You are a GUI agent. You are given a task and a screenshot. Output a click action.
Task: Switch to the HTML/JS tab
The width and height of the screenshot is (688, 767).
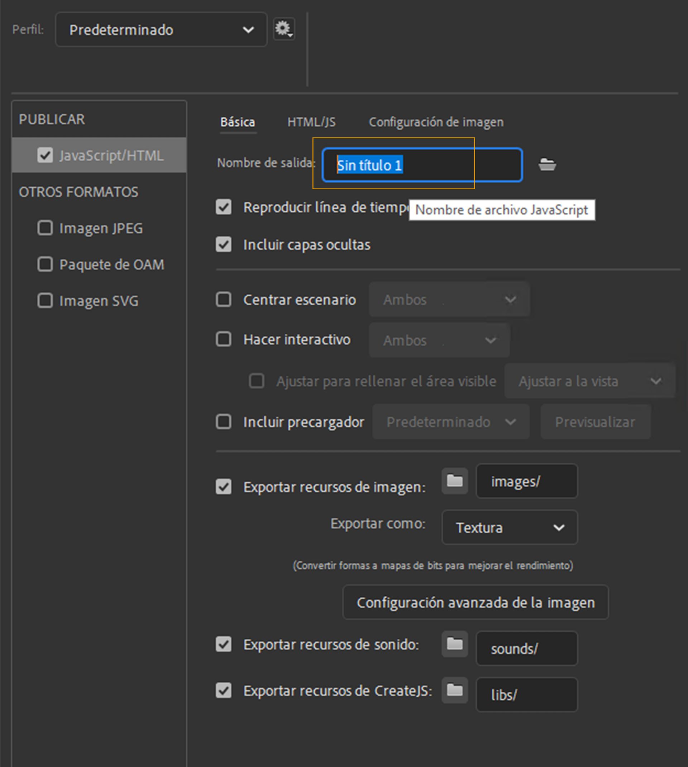tap(311, 122)
